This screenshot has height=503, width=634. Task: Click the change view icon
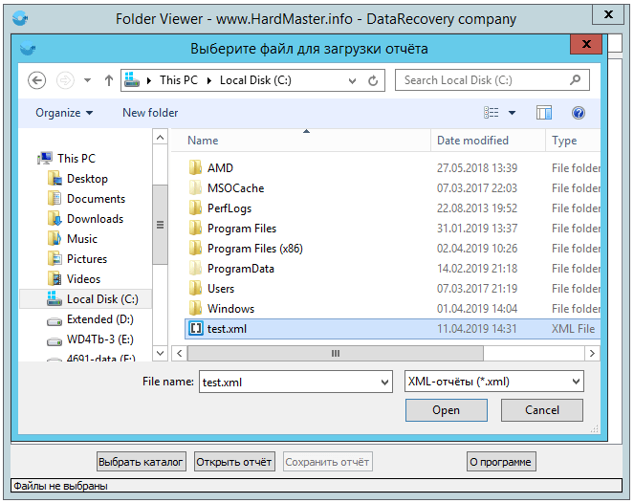tap(492, 113)
